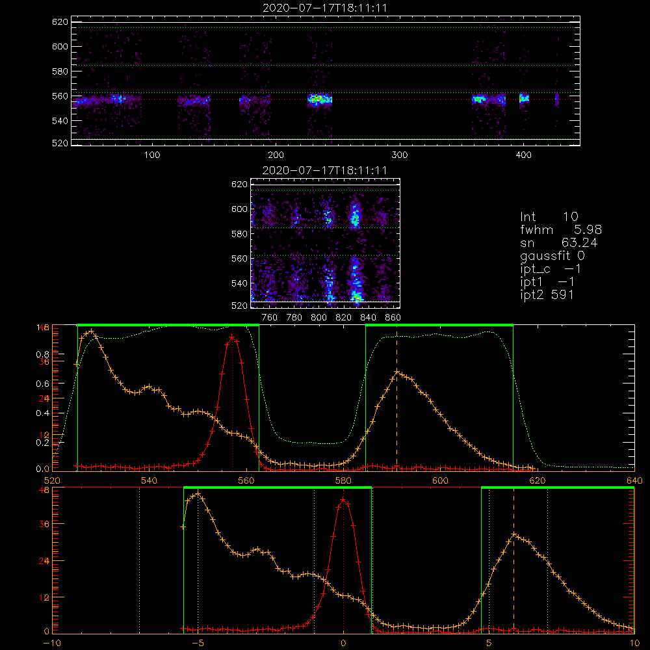Click the red peak at 0 in the bottom plot
650x650 pixels.
pos(343,500)
